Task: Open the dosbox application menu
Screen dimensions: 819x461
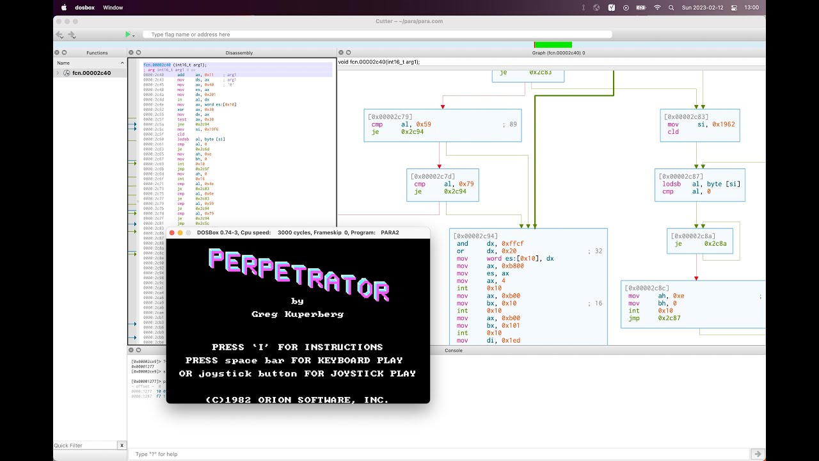Action: [84, 8]
